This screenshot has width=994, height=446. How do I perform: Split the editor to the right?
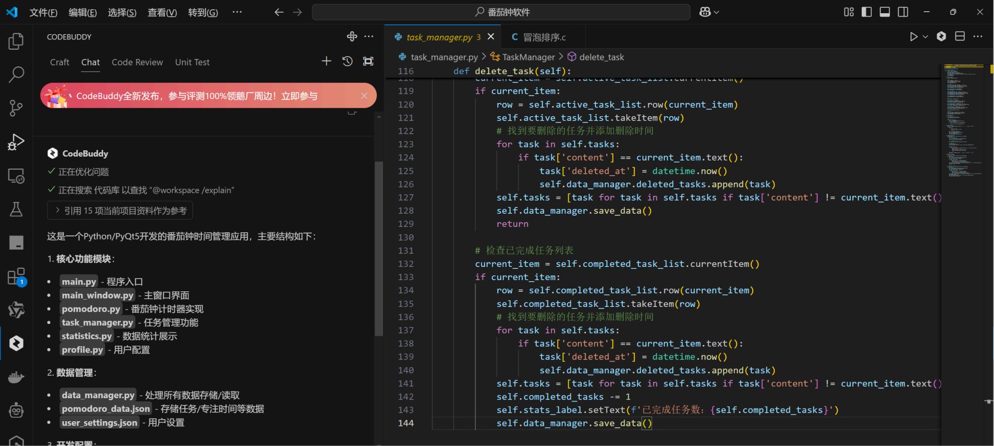(960, 37)
